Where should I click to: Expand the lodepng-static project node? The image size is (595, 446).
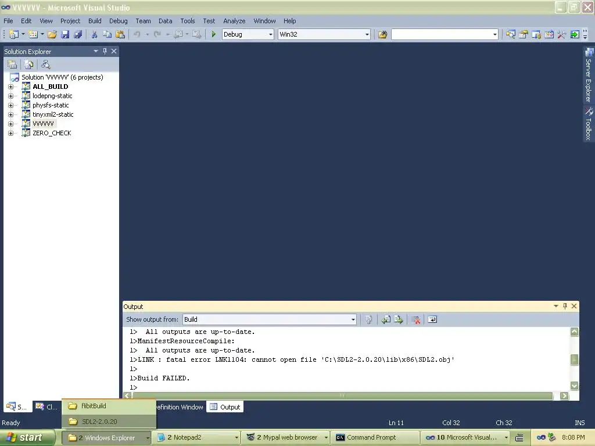tap(10, 96)
